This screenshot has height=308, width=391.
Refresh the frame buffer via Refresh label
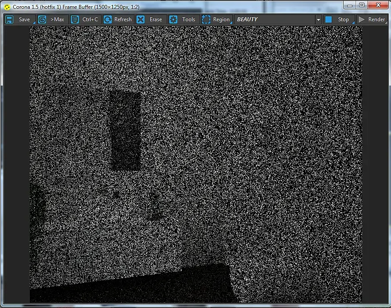[123, 19]
